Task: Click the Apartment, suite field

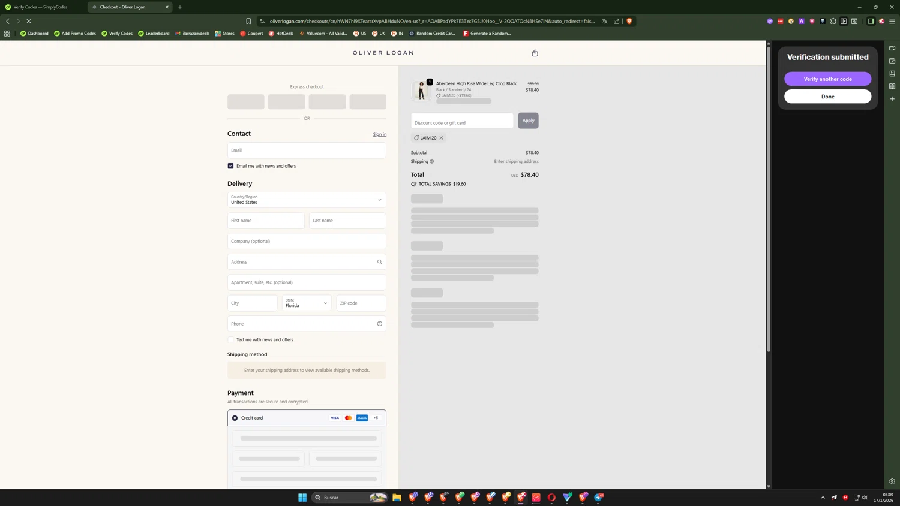Action: (307, 282)
